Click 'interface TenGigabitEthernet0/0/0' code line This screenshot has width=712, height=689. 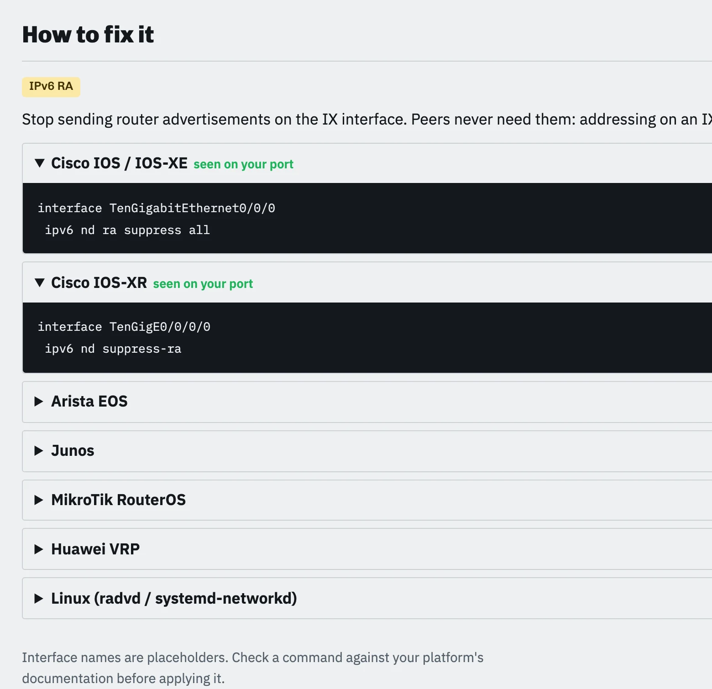(157, 209)
